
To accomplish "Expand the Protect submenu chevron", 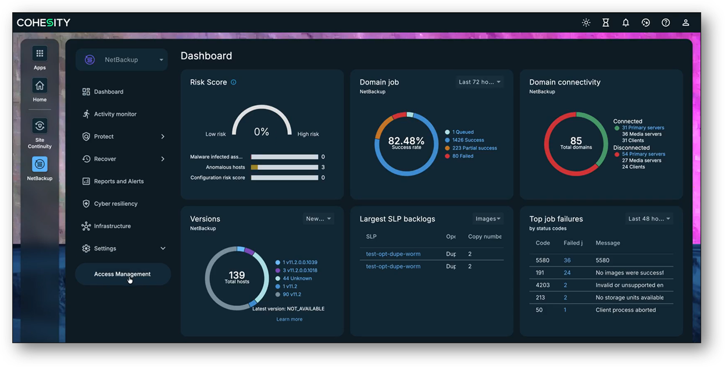I will (163, 137).
